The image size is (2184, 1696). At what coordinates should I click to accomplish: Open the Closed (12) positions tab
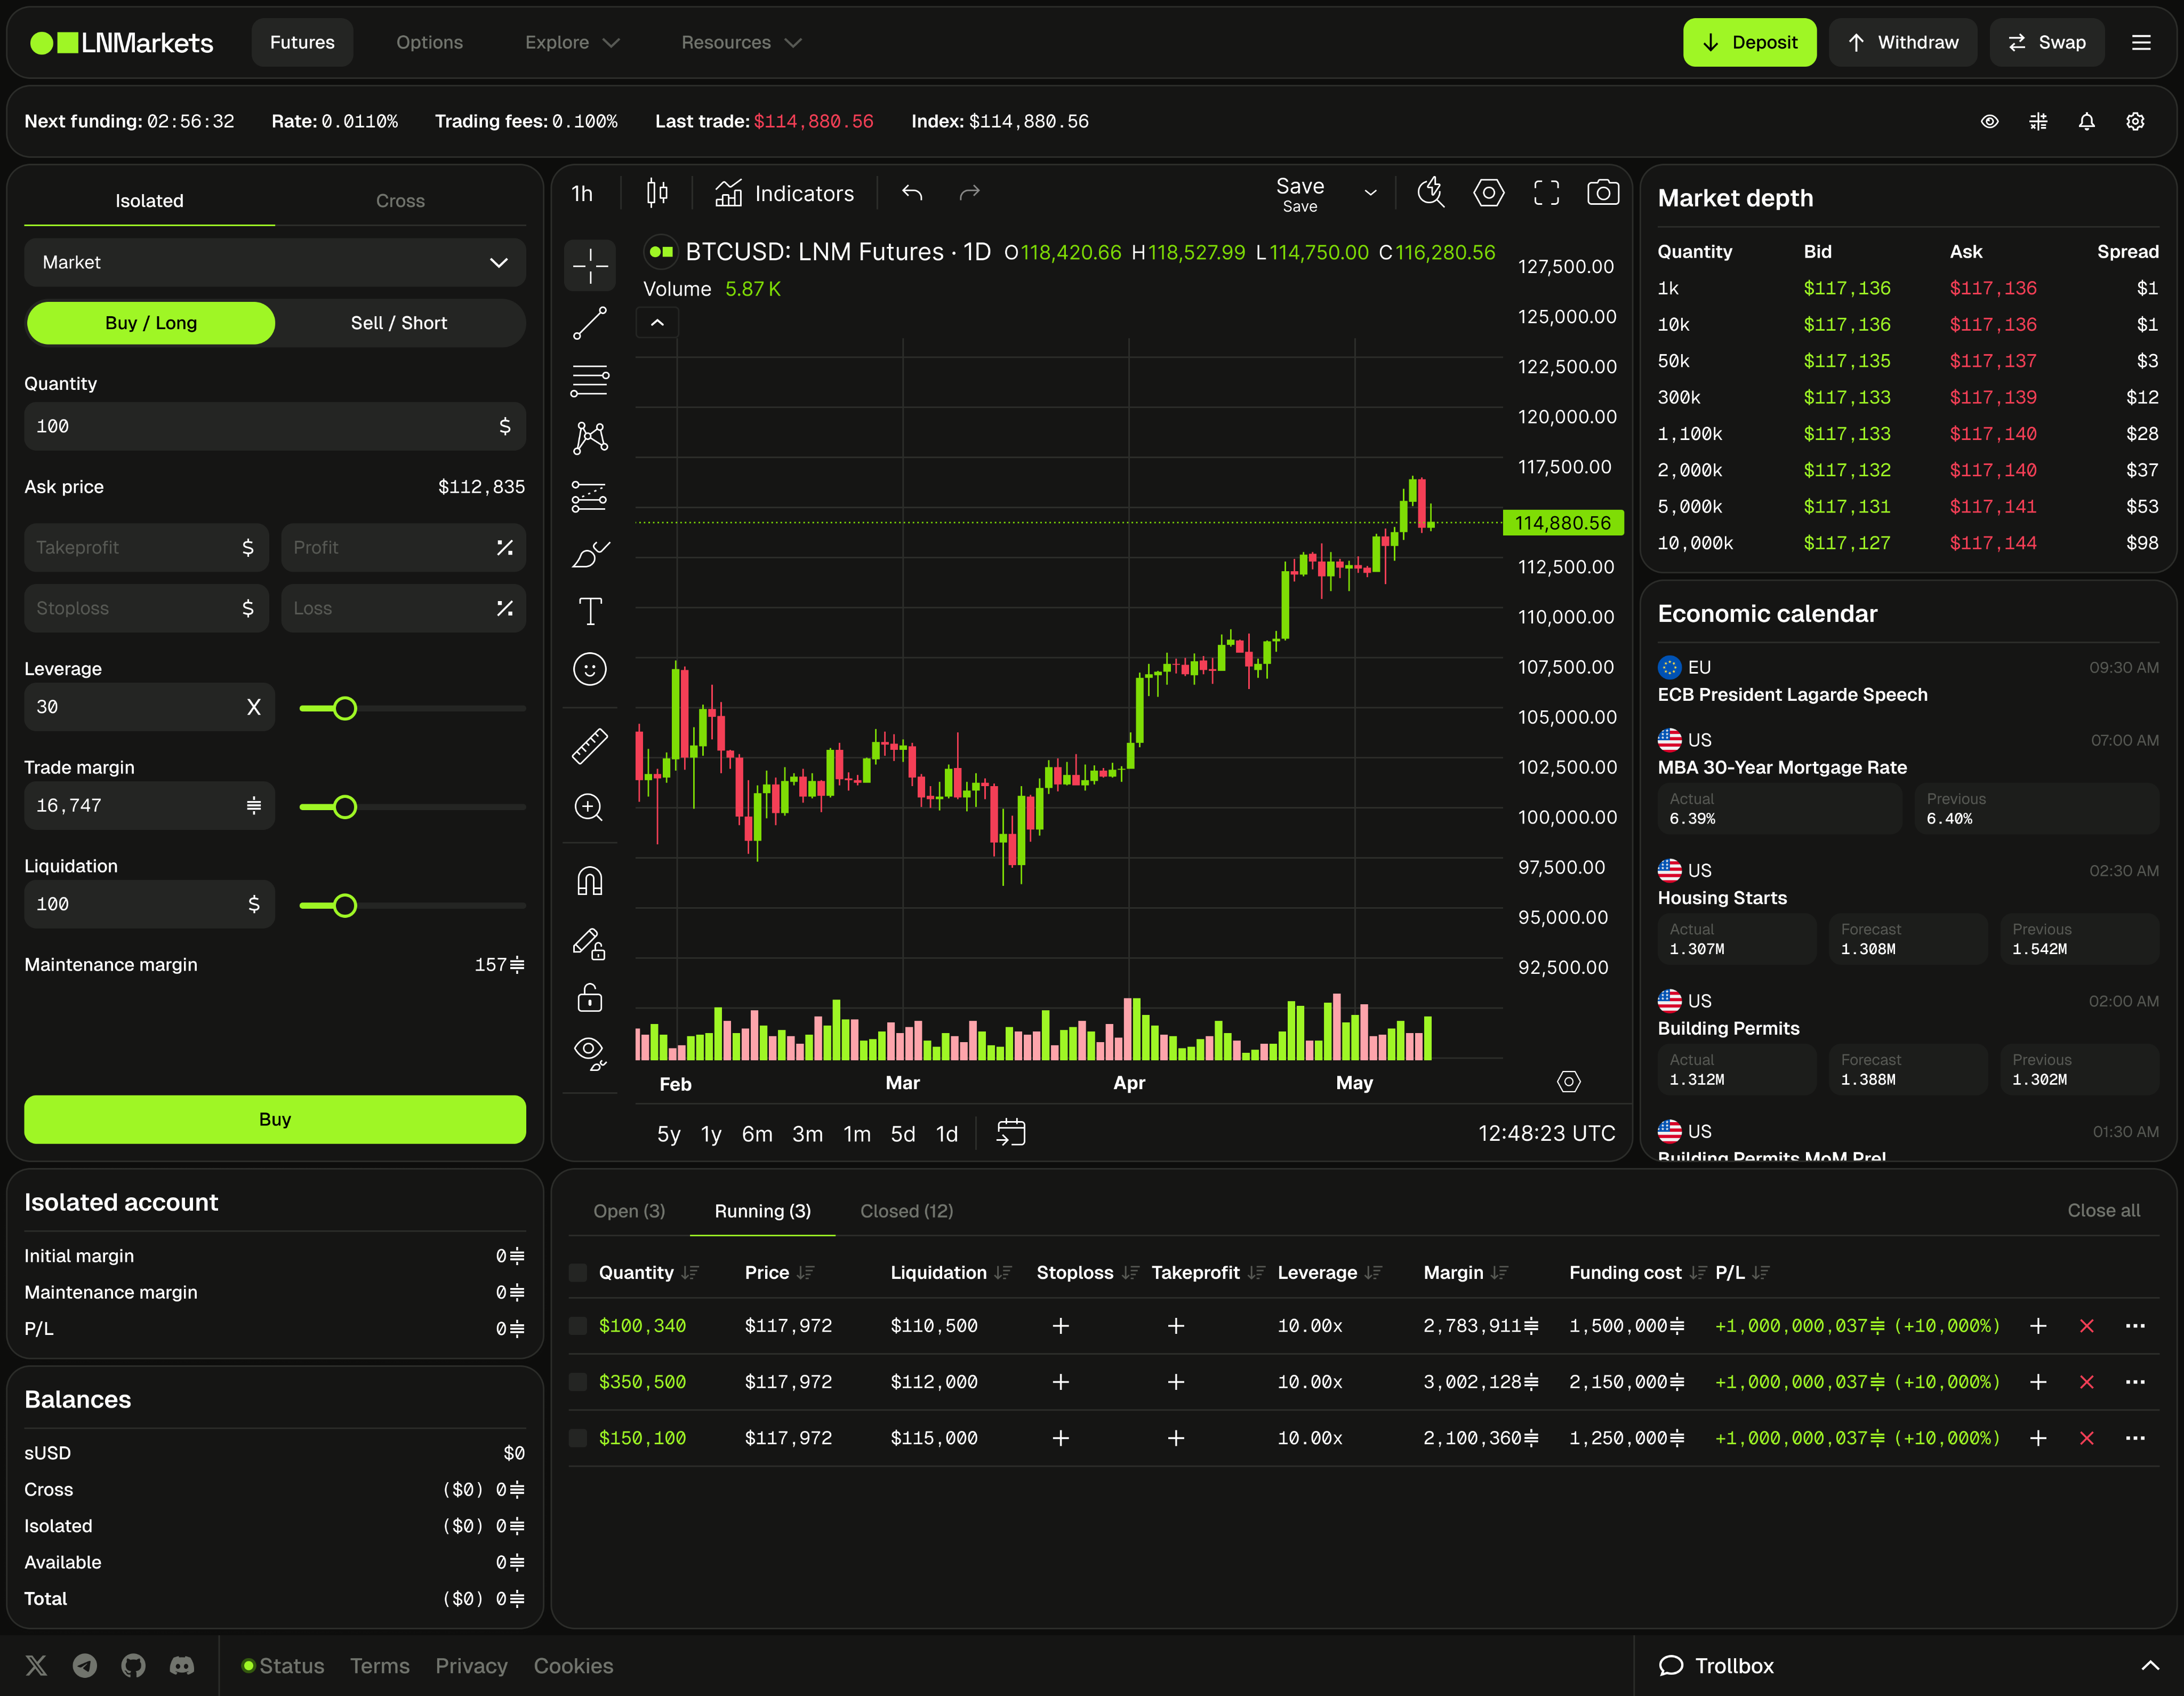coord(906,1211)
